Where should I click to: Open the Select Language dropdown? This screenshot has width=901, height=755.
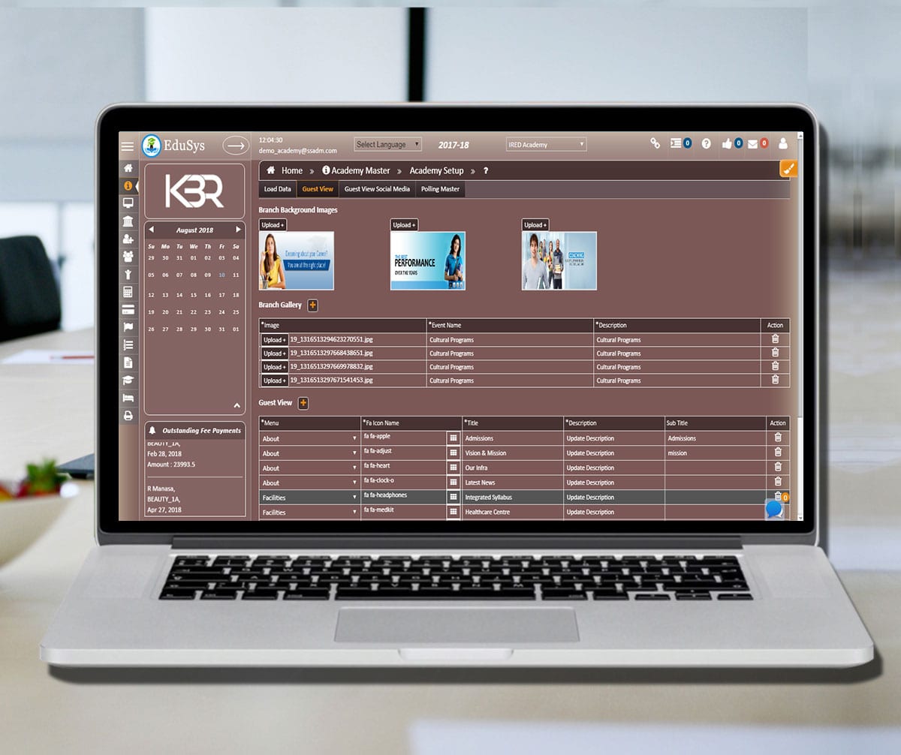coord(387,144)
